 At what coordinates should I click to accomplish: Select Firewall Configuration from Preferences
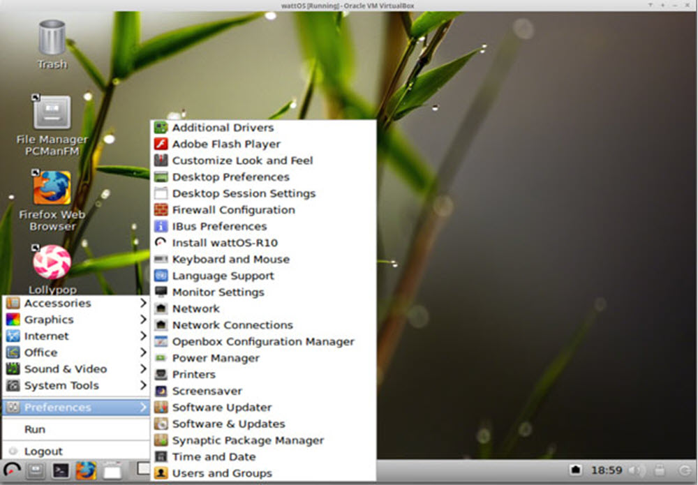[233, 210]
